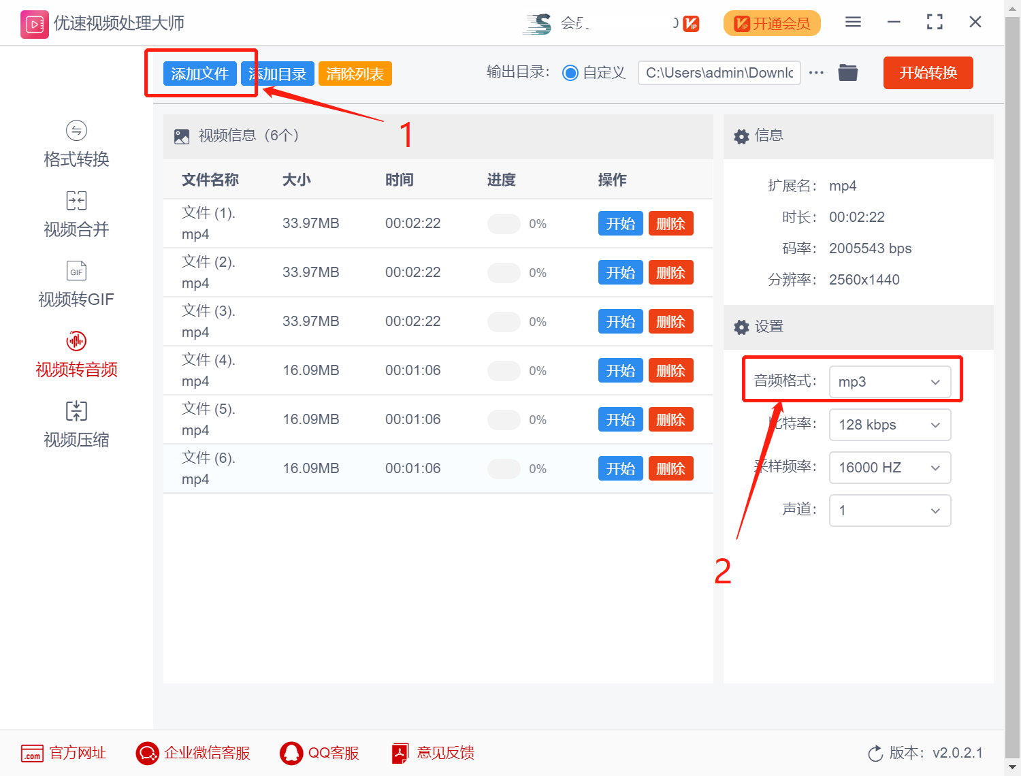Select the 视频转音频 video to audio tool
Screen dimensions: 1021x776
point(76,355)
